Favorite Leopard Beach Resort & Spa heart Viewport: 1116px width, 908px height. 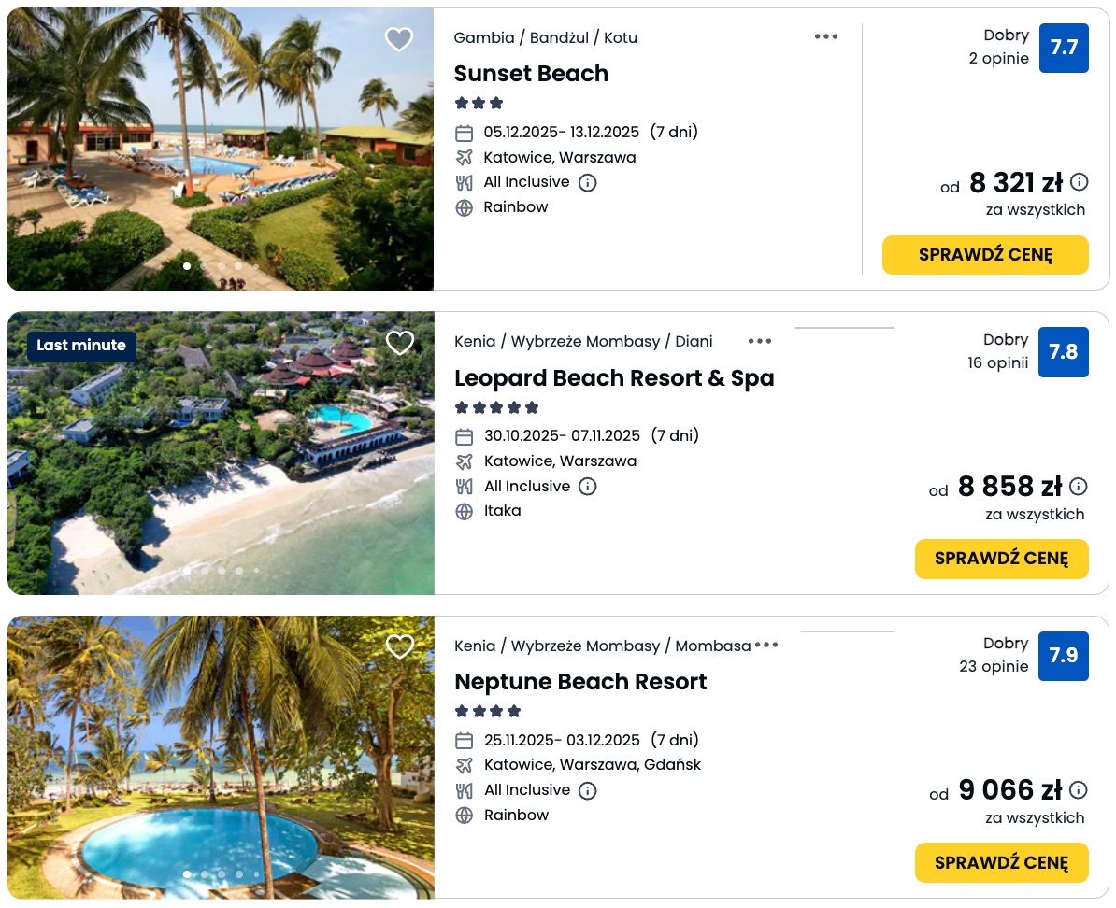click(400, 343)
